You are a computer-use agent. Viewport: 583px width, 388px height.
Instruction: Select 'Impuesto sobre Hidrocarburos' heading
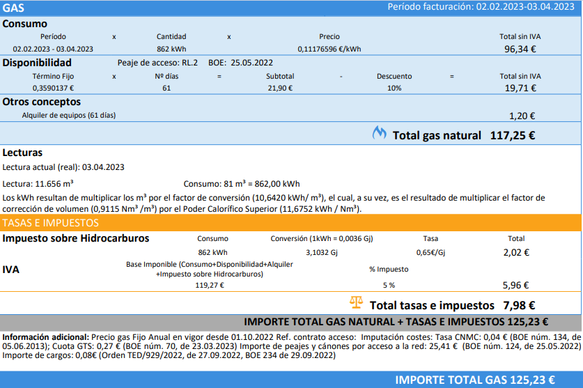click(76, 238)
